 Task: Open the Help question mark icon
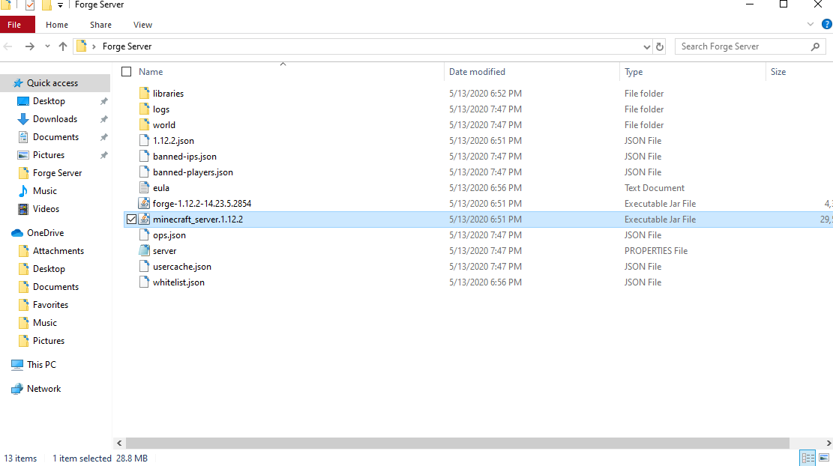[826, 25]
